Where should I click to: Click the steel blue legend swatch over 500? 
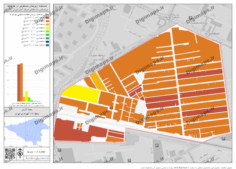47,45
